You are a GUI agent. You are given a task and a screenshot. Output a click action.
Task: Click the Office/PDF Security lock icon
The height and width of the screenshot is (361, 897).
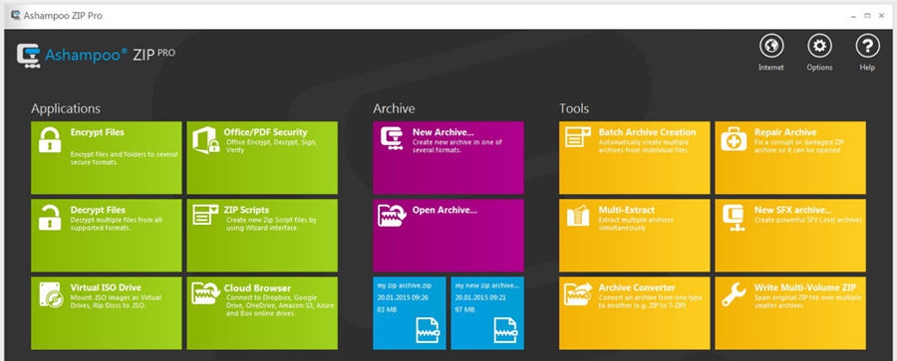(206, 140)
